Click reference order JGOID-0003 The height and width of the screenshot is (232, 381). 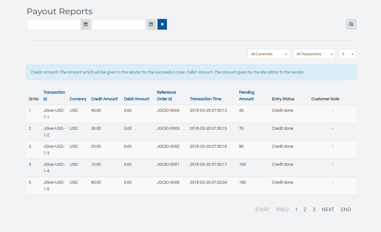coord(168,128)
